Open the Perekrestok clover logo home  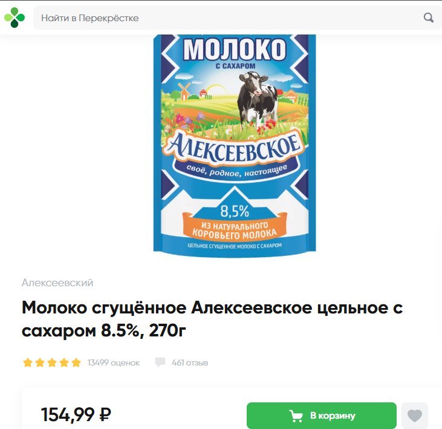pos(15,18)
